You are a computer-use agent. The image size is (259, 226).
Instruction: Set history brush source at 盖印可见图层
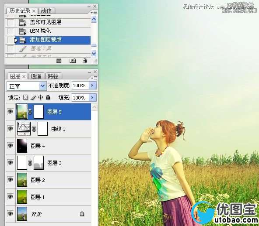[x=10, y=22]
